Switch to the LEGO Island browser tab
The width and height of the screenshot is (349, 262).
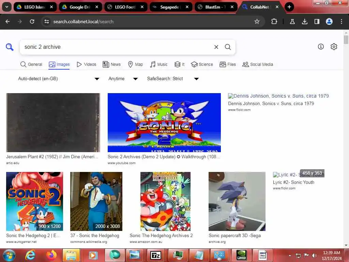coord(35,7)
